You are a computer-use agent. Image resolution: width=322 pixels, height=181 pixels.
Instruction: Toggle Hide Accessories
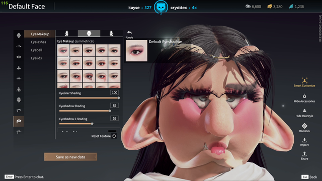304,99
